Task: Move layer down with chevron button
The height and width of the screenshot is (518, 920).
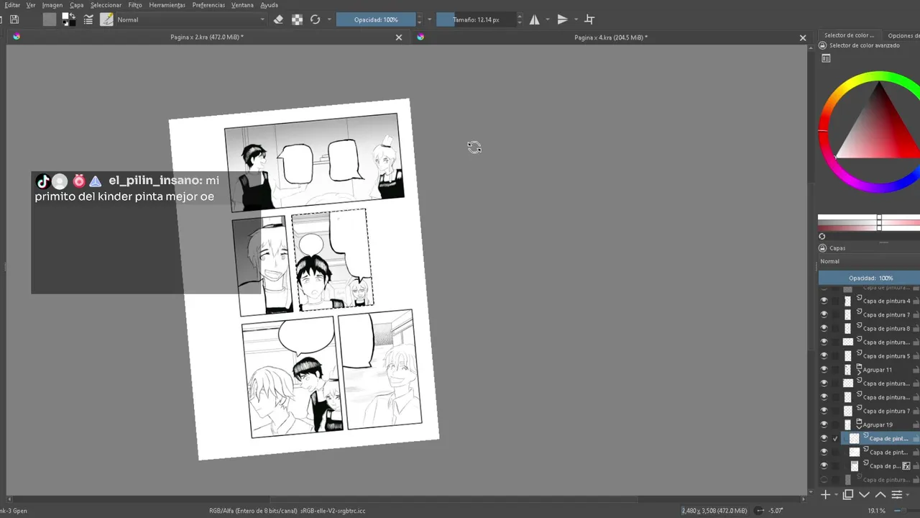Action: pyautogui.click(x=864, y=494)
